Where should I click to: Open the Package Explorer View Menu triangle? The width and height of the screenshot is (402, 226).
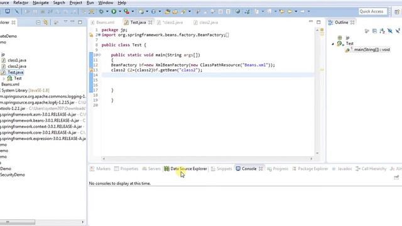click(65, 22)
